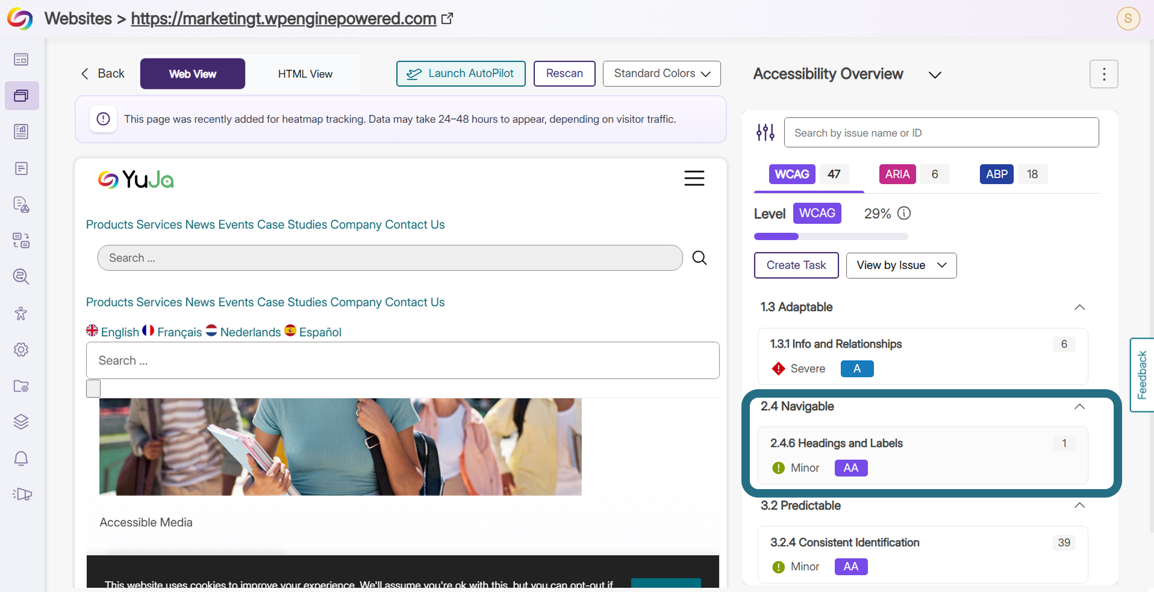Image resolution: width=1154 pixels, height=592 pixels.
Task: Open the filter sliders icon beside search
Action: (x=766, y=132)
